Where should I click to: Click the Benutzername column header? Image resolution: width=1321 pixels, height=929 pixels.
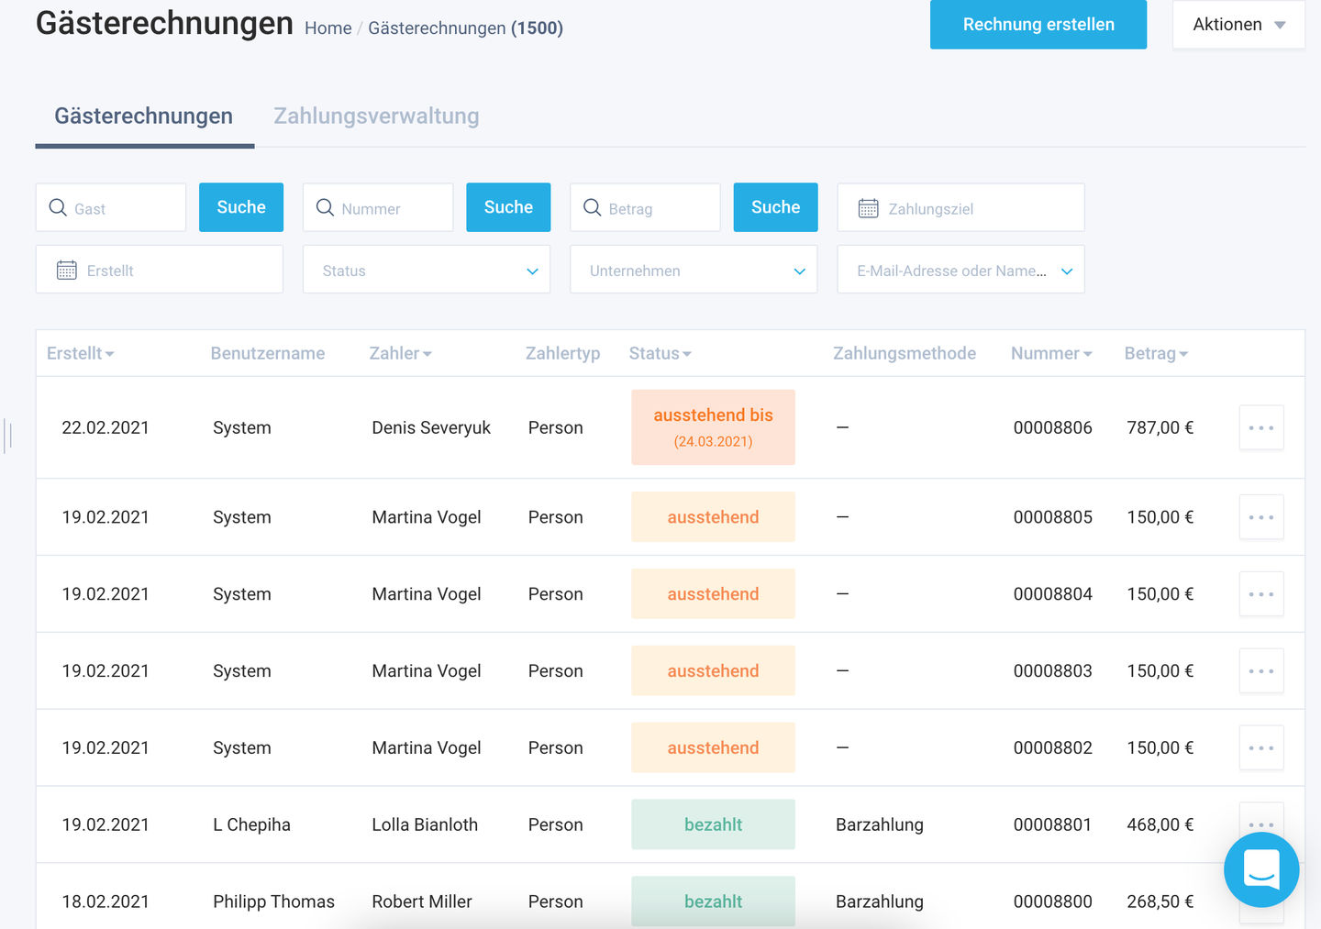[268, 353]
